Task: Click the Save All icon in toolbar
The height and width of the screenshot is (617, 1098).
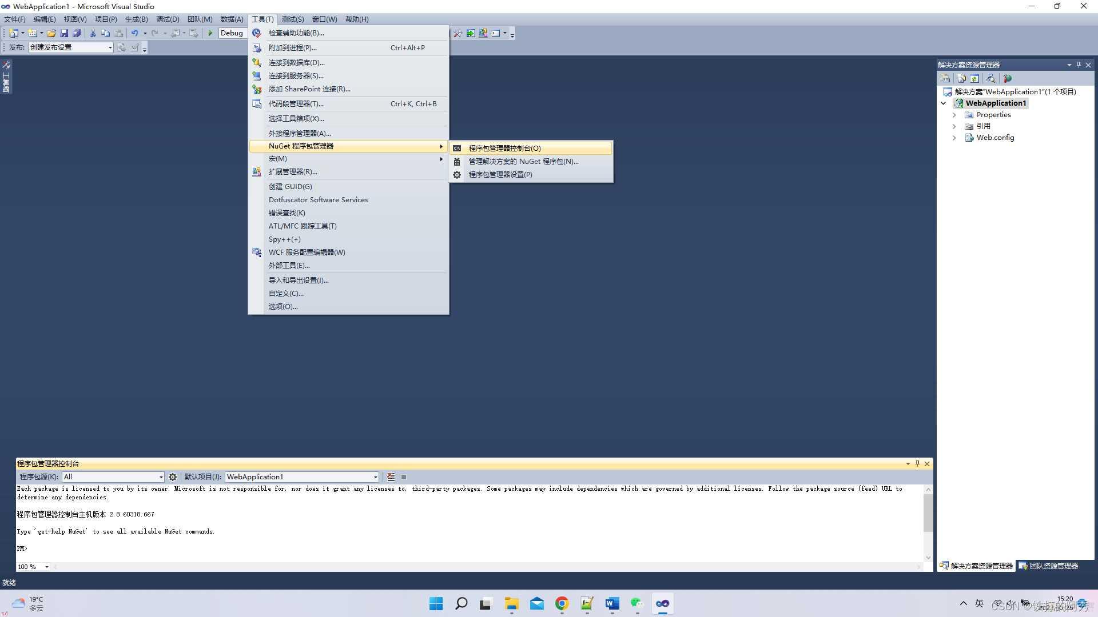Action: click(x=77, y=33)
